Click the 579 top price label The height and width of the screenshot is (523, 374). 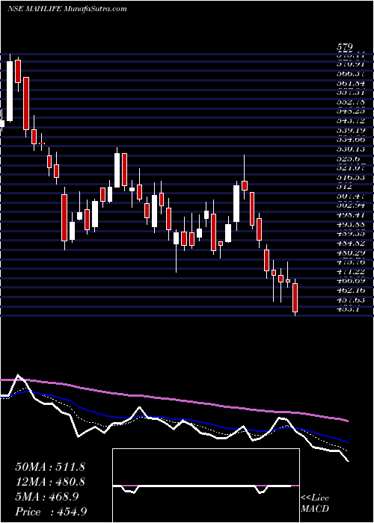pyautogui.click(x=346, y=48)
